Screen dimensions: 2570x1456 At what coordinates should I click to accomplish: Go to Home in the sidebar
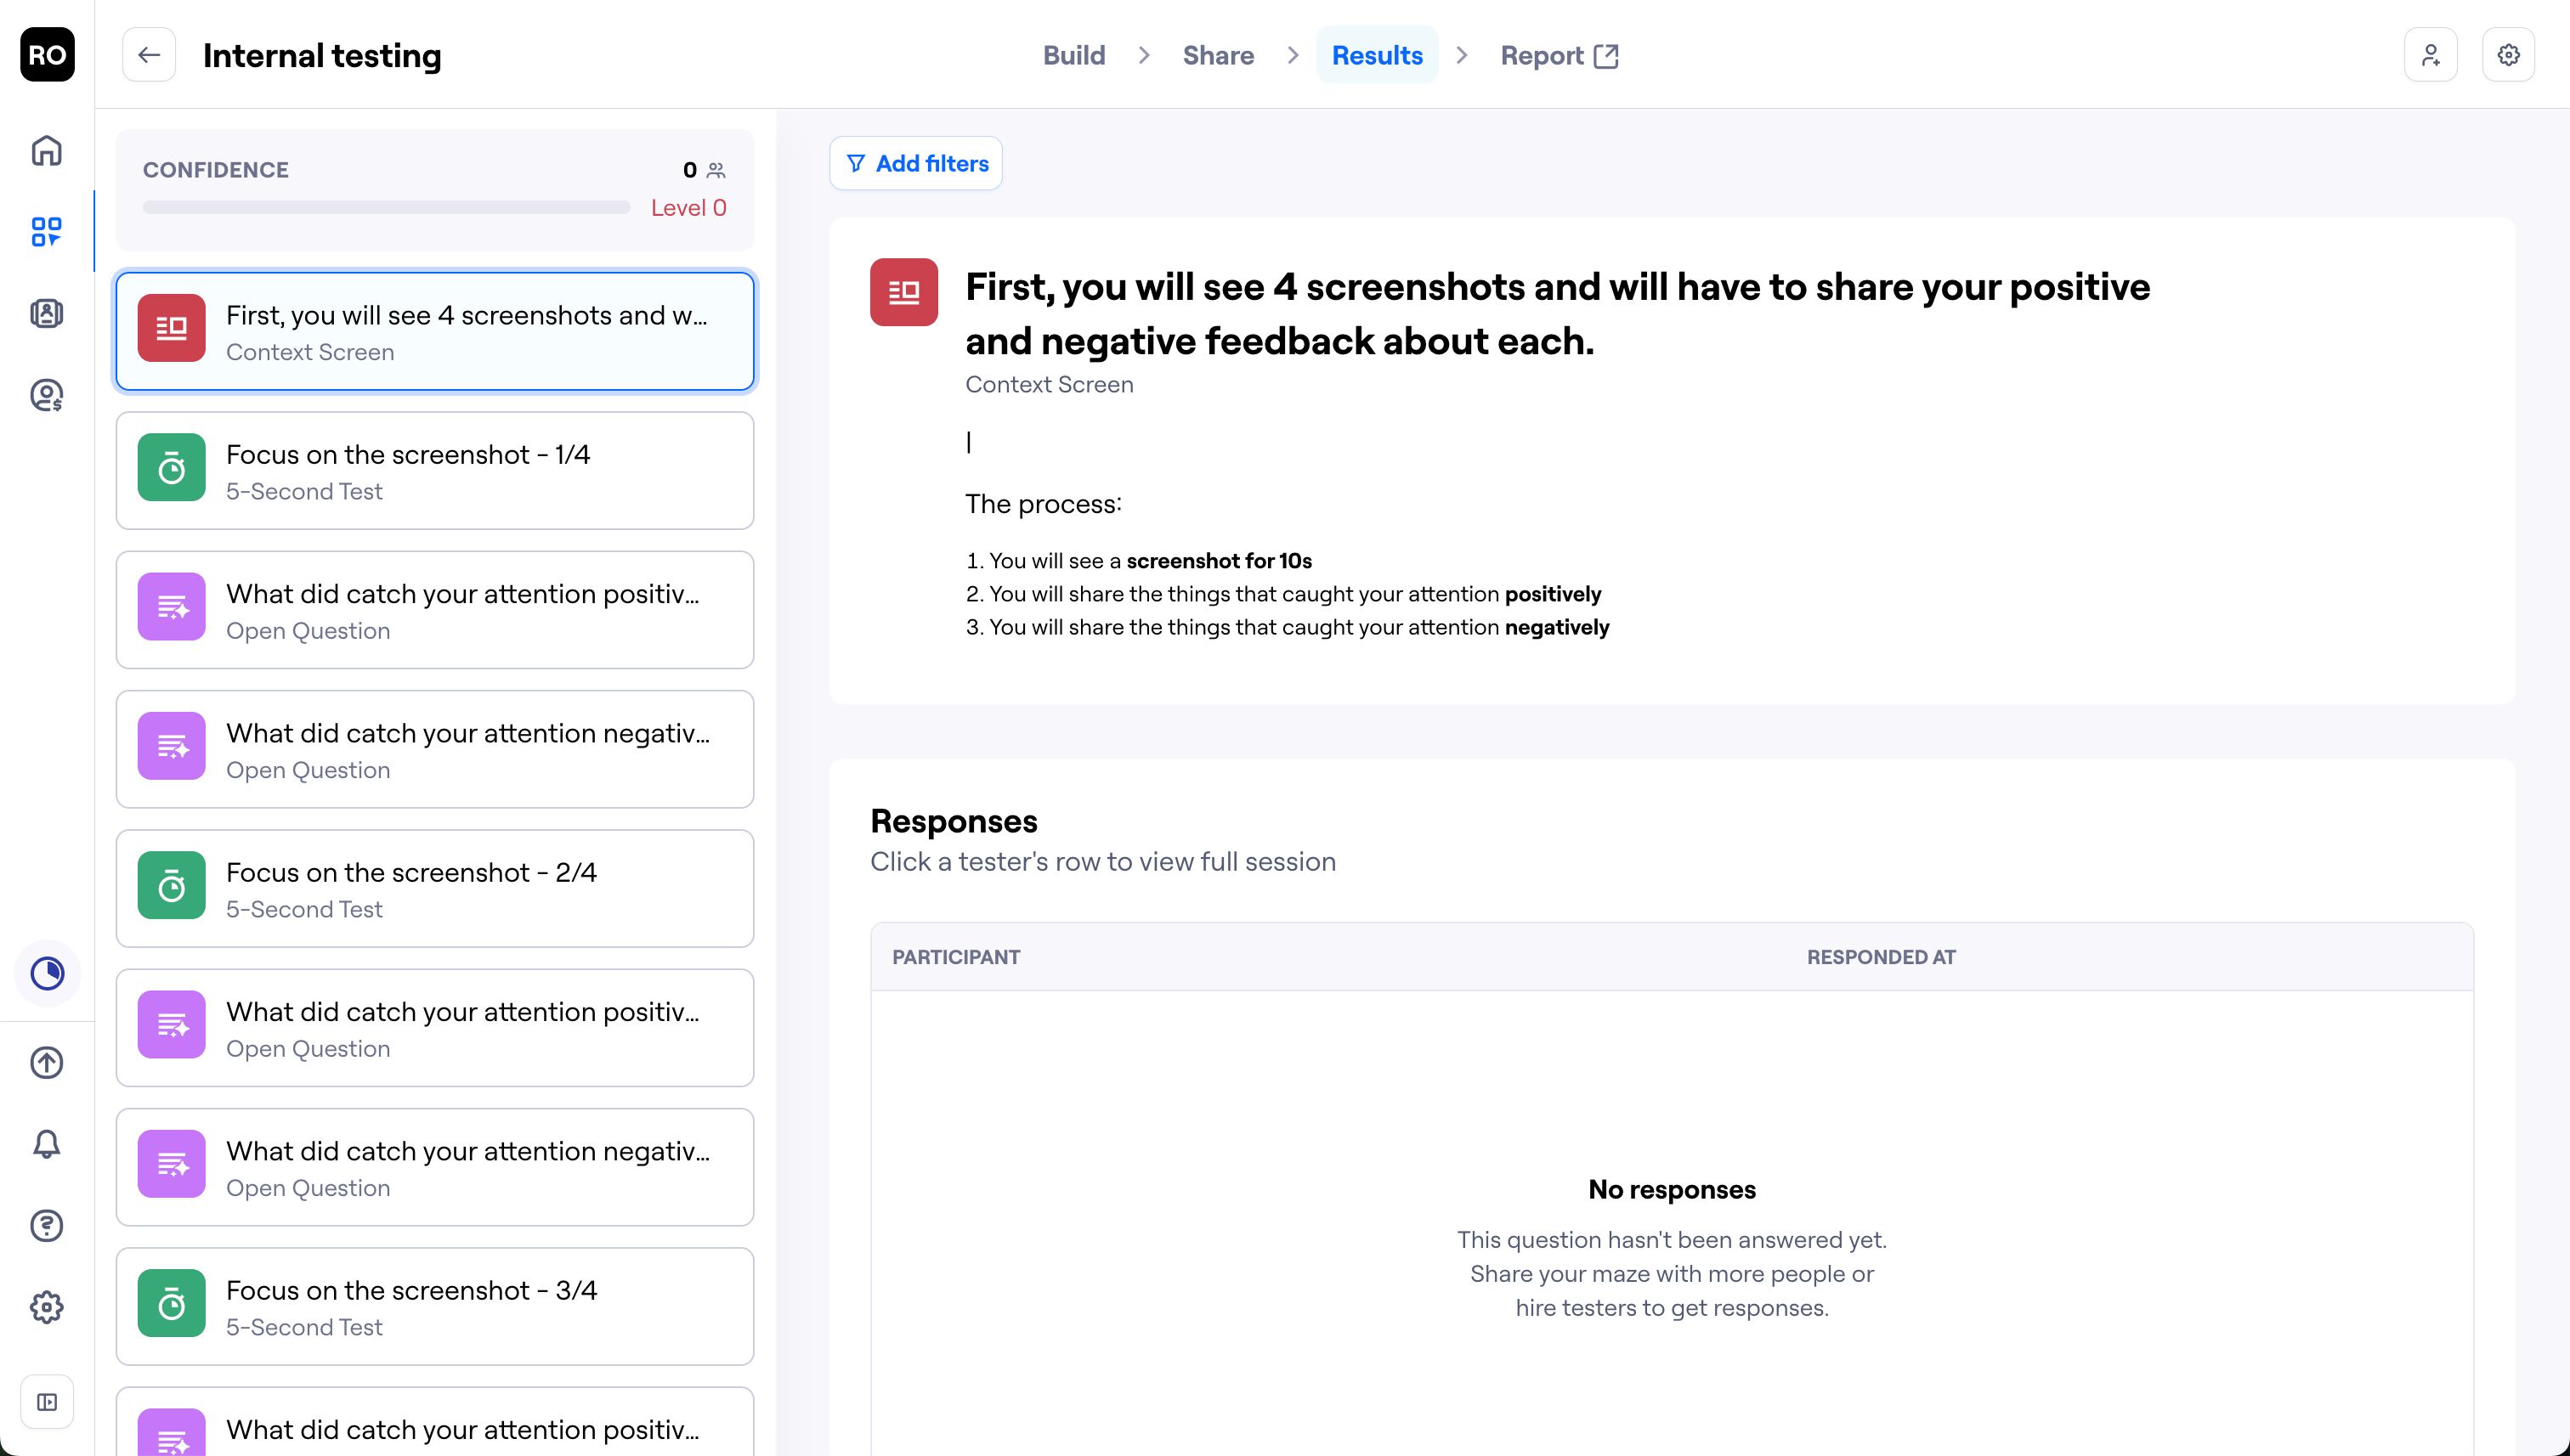click(x=47, y=151)
